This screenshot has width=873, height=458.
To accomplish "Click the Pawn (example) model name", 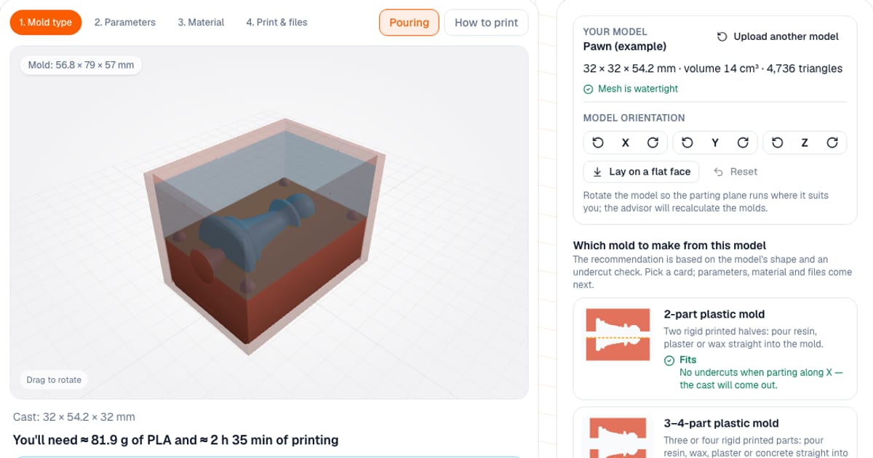I will (x=625, y=46).
